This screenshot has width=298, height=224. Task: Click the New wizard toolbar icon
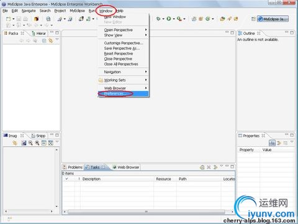(x=9, y=19)
